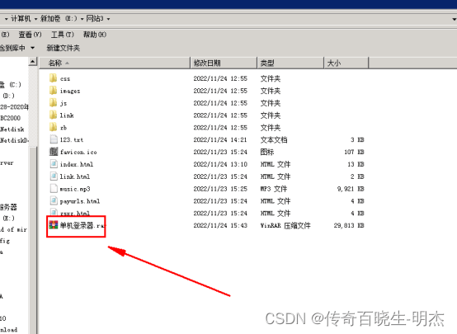
Task: Open the css folder icon
Action: click(53, 78)
